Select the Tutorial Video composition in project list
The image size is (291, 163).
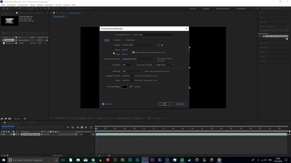[x=10, y=40]
